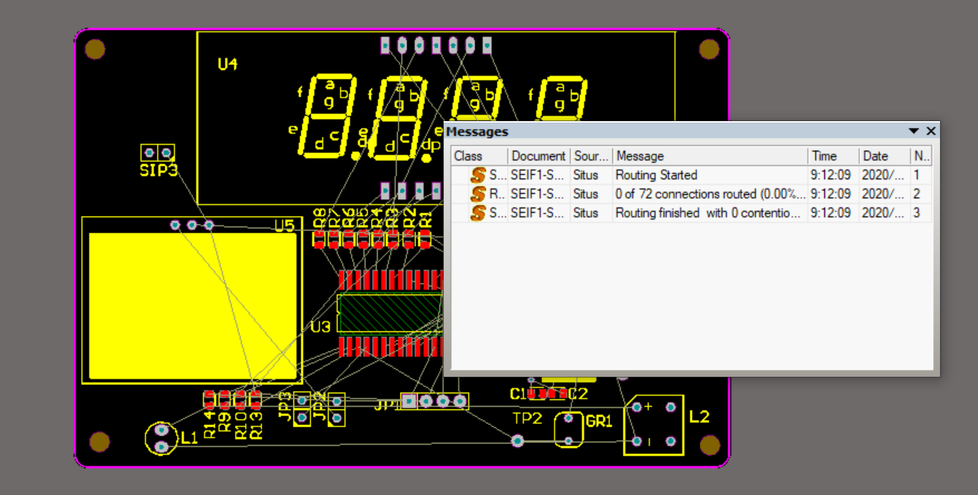Click the TP2 test point pad
The image size is (978, 495).
[518, 440]
